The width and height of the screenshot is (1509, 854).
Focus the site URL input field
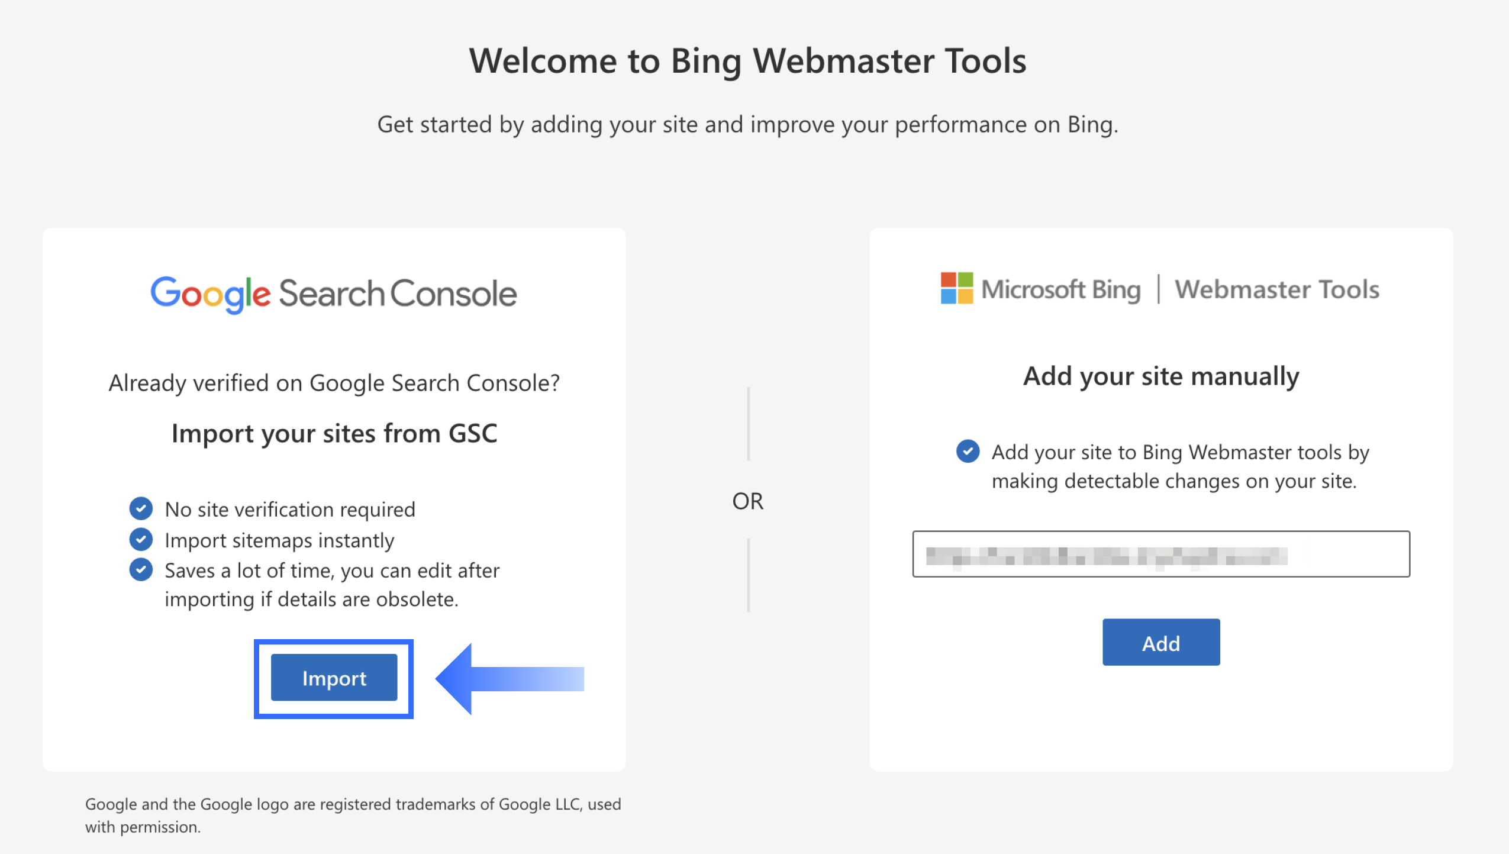pyautogui.click(x=1160, y=554)
